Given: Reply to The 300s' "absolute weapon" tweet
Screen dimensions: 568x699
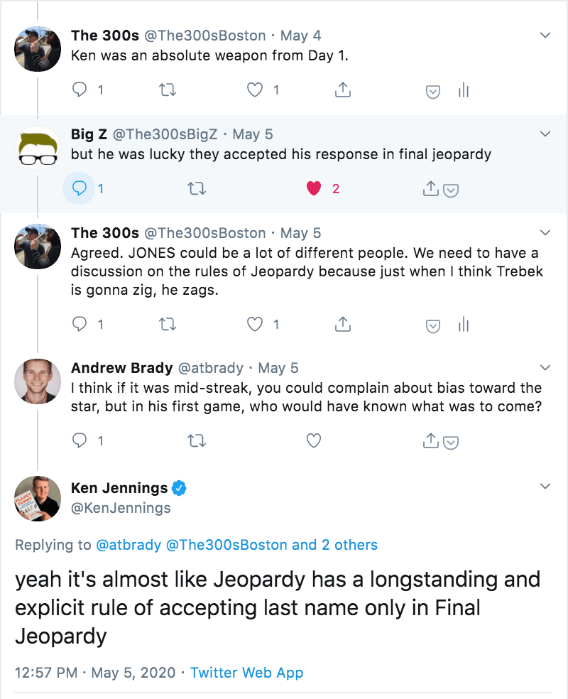Looking at the screenshot, I should [x=80, y=90].
